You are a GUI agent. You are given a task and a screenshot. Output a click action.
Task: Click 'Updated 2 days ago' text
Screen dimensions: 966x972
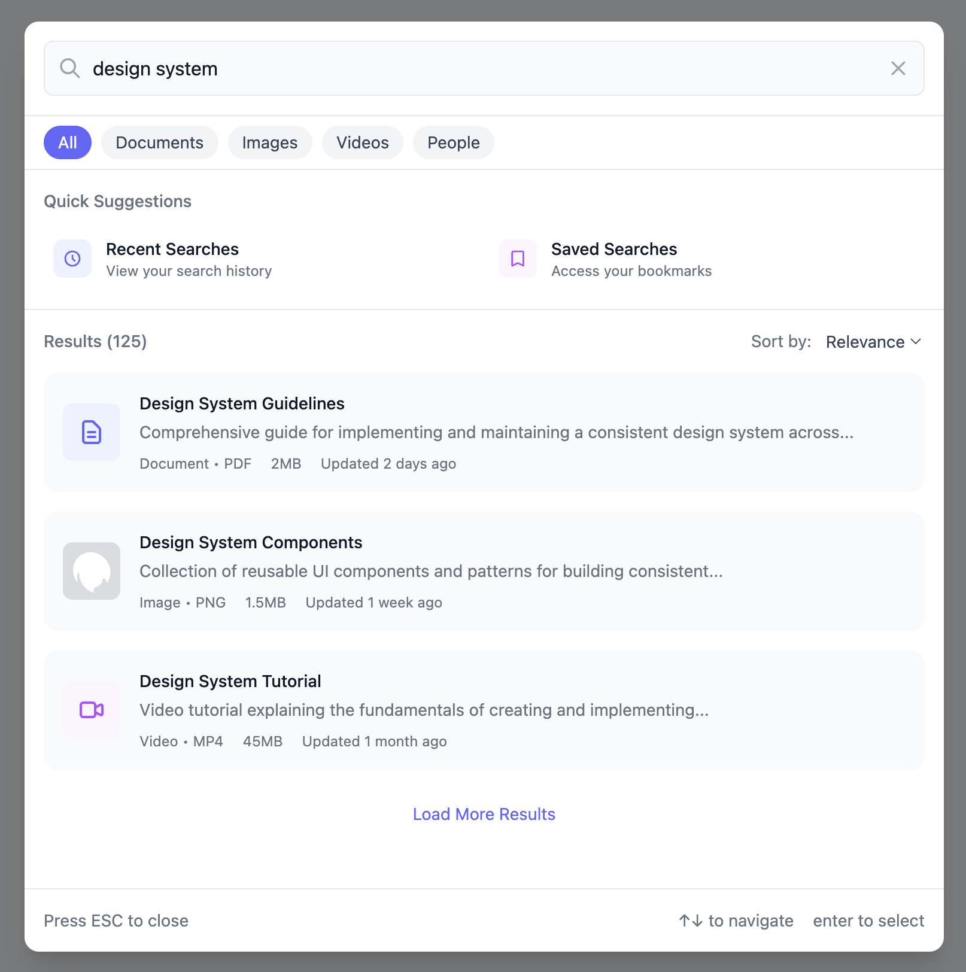pos(388,464)
